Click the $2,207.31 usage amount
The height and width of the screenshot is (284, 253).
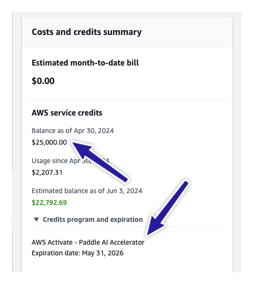coord(47,172)
